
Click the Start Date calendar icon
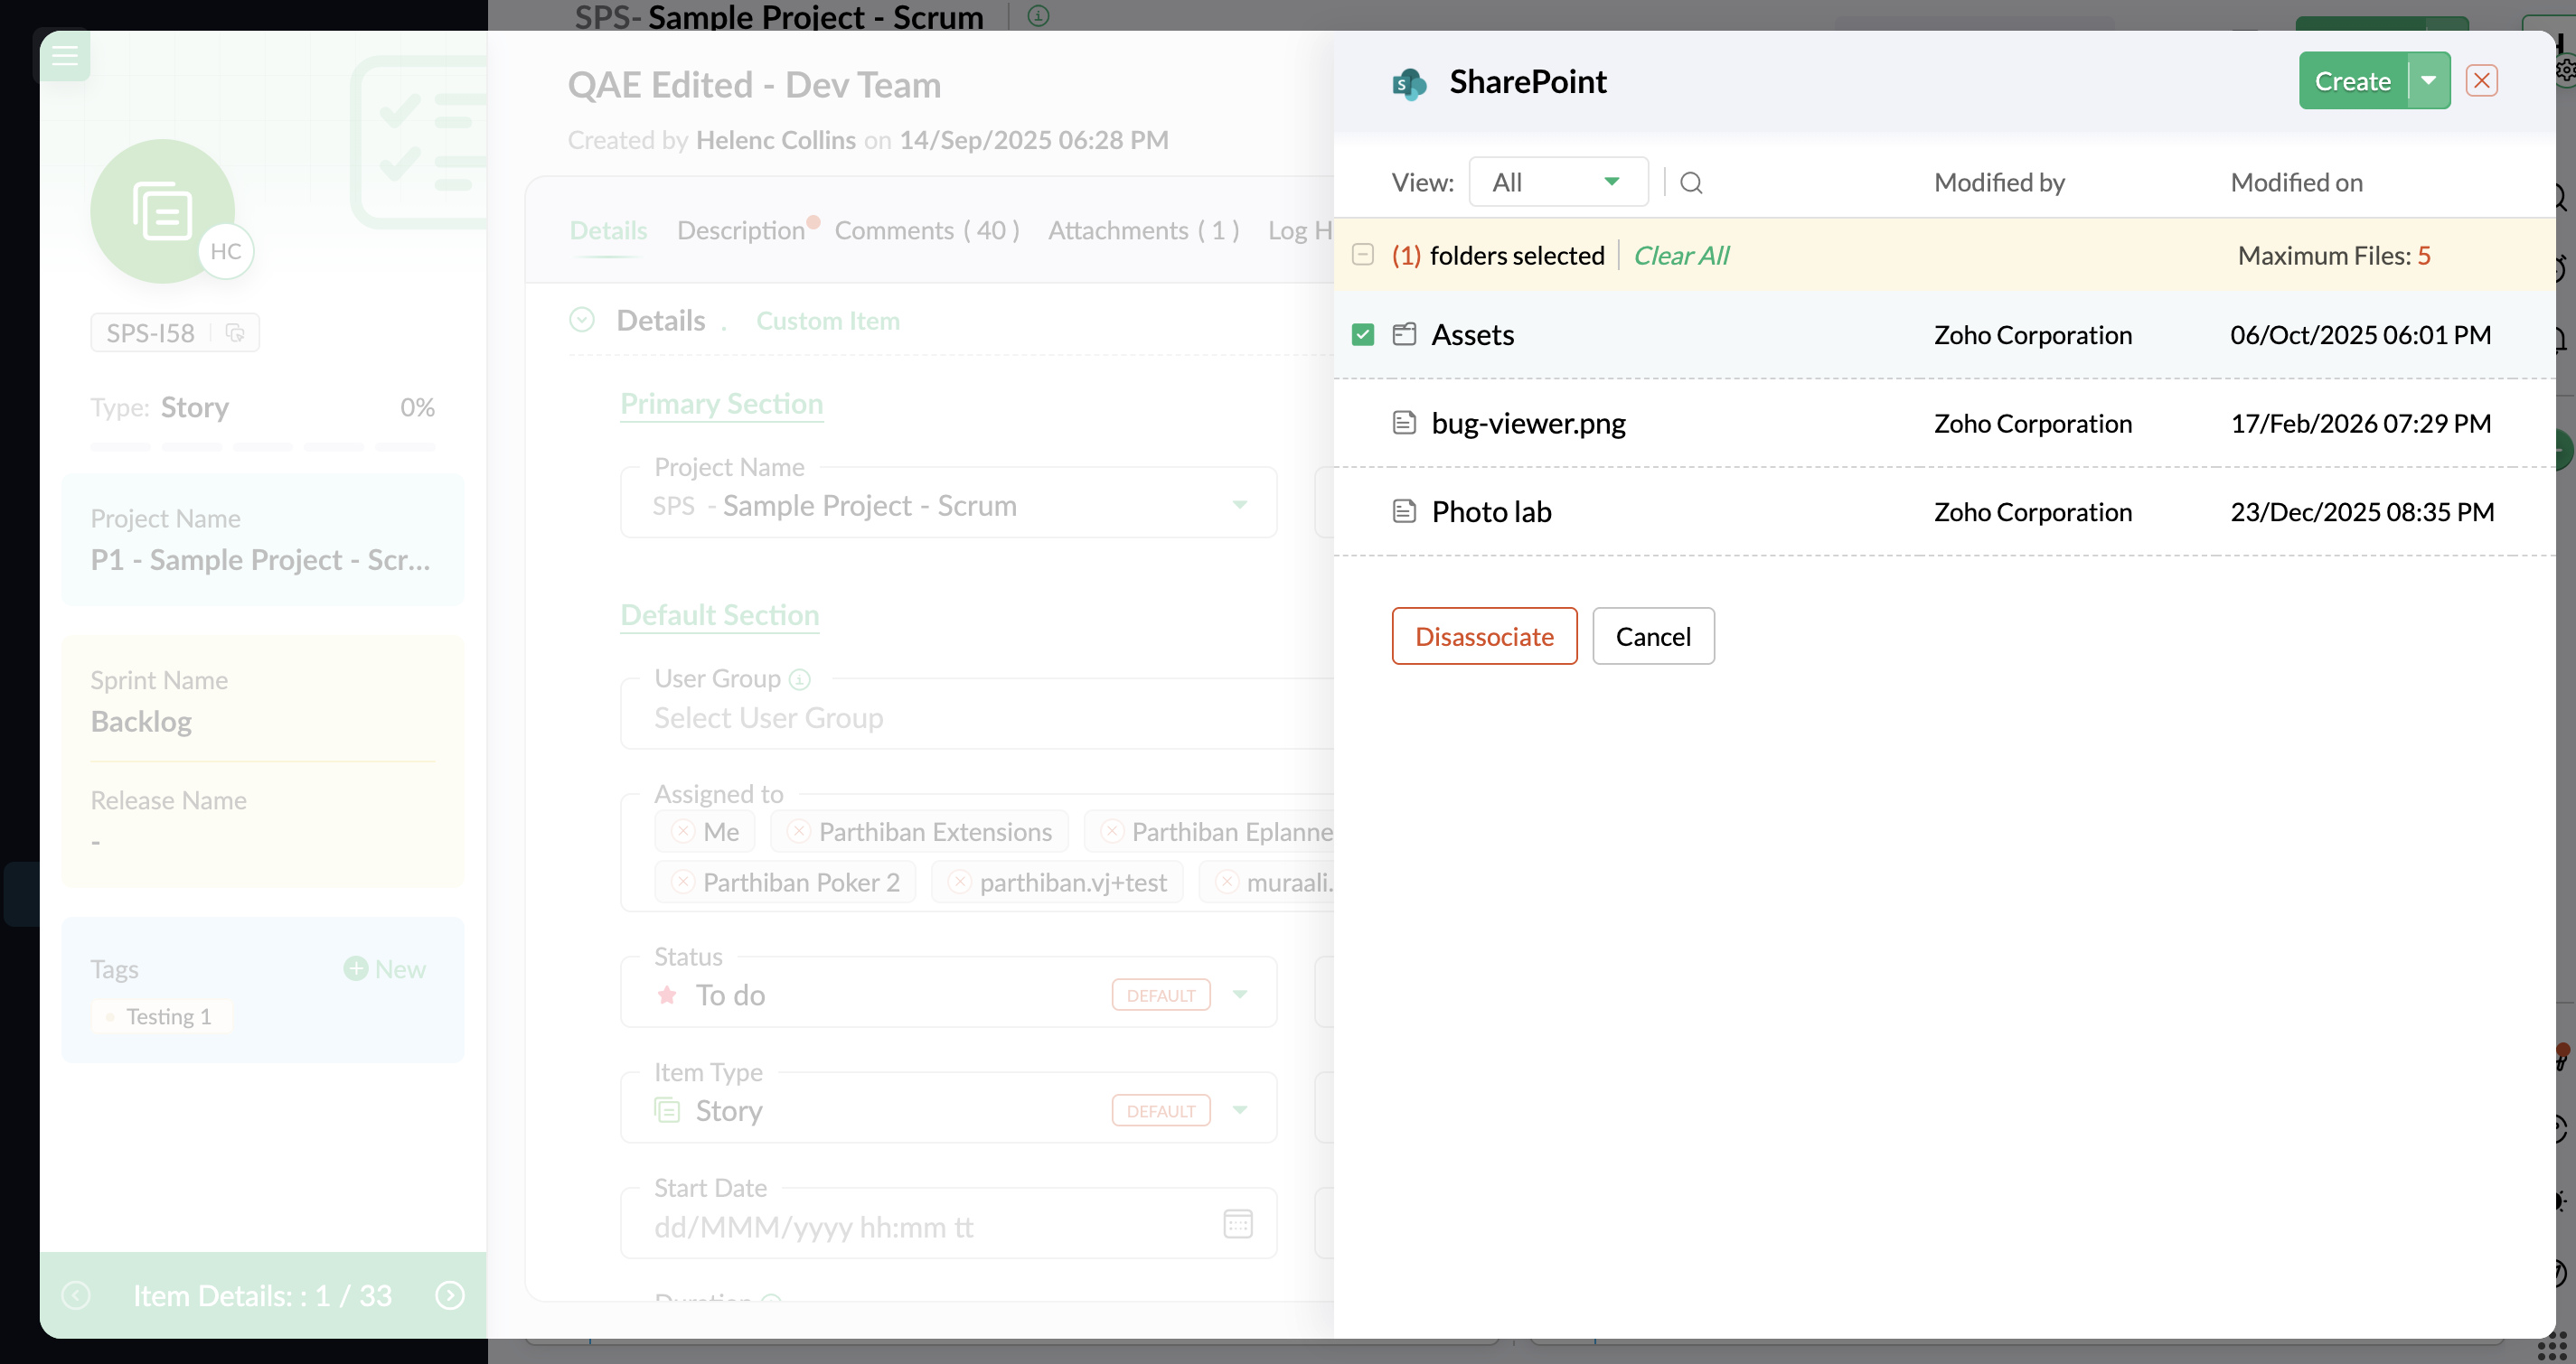1237,1223
